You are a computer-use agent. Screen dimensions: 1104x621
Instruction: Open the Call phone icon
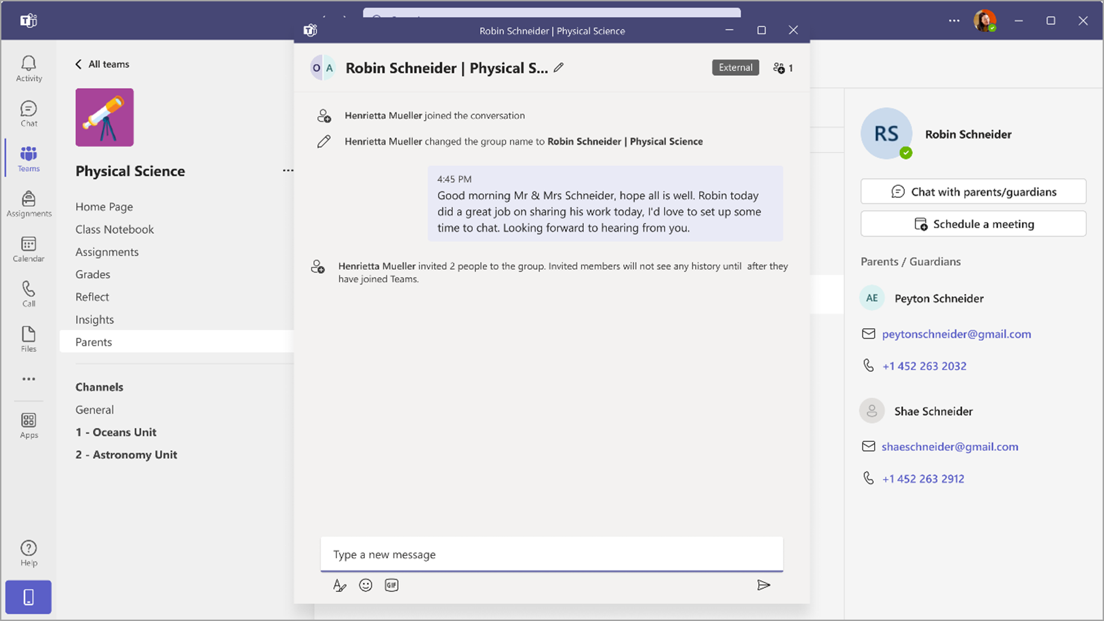click(x=28, y=294)
